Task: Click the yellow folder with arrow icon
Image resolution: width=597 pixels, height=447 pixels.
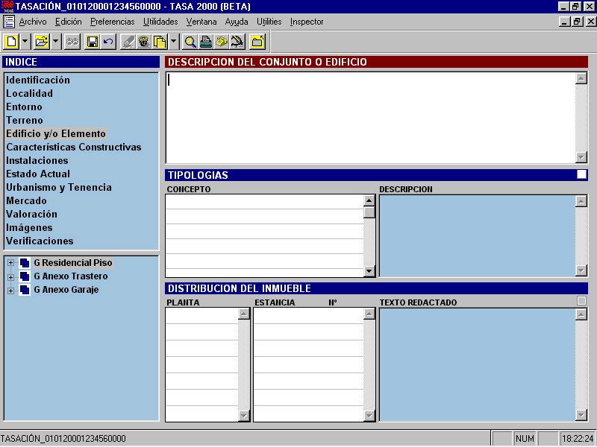Action: pos(257,42)
